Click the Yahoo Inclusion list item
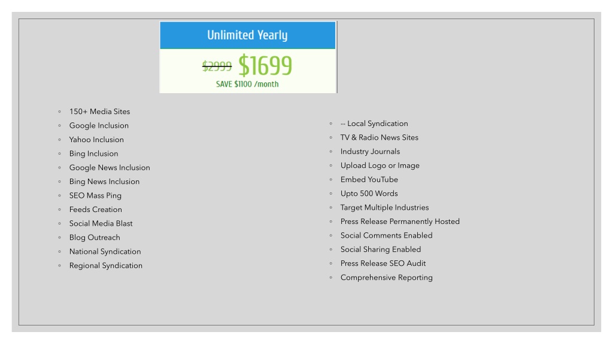Image resolution: width=613 pixels, height=344 pixels. (x=96, y=140)
